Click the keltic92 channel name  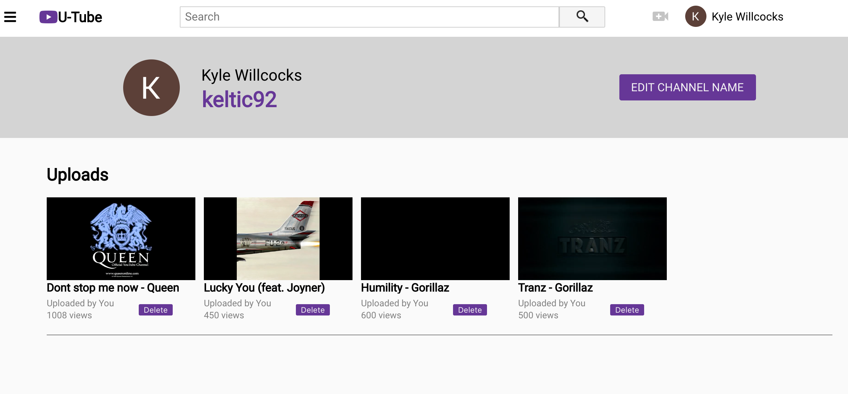point(239,99)
